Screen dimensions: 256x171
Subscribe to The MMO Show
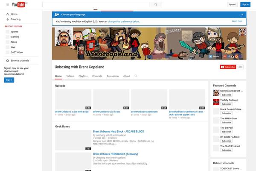click(x=226, y=123)
